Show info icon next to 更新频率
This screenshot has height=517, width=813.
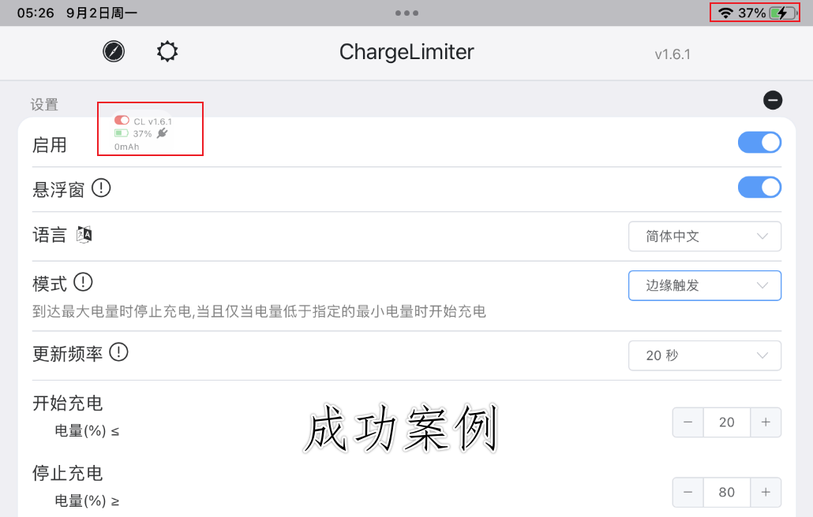(x=118, y=352)
